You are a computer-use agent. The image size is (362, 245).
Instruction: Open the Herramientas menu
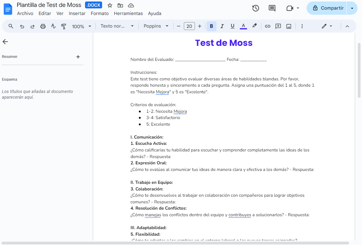128,13
